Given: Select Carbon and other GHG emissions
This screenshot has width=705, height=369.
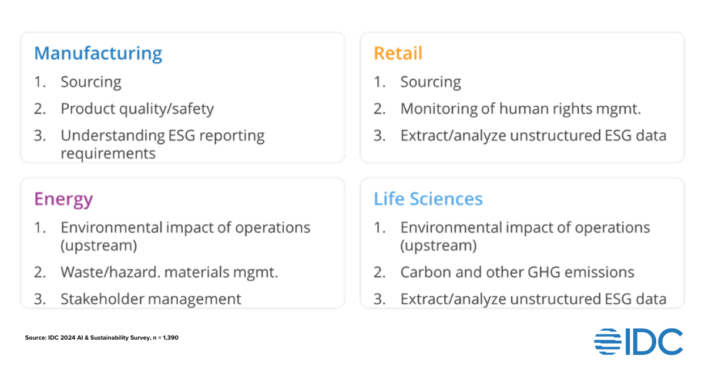Looking at the screenshot, I should point(517,272).
